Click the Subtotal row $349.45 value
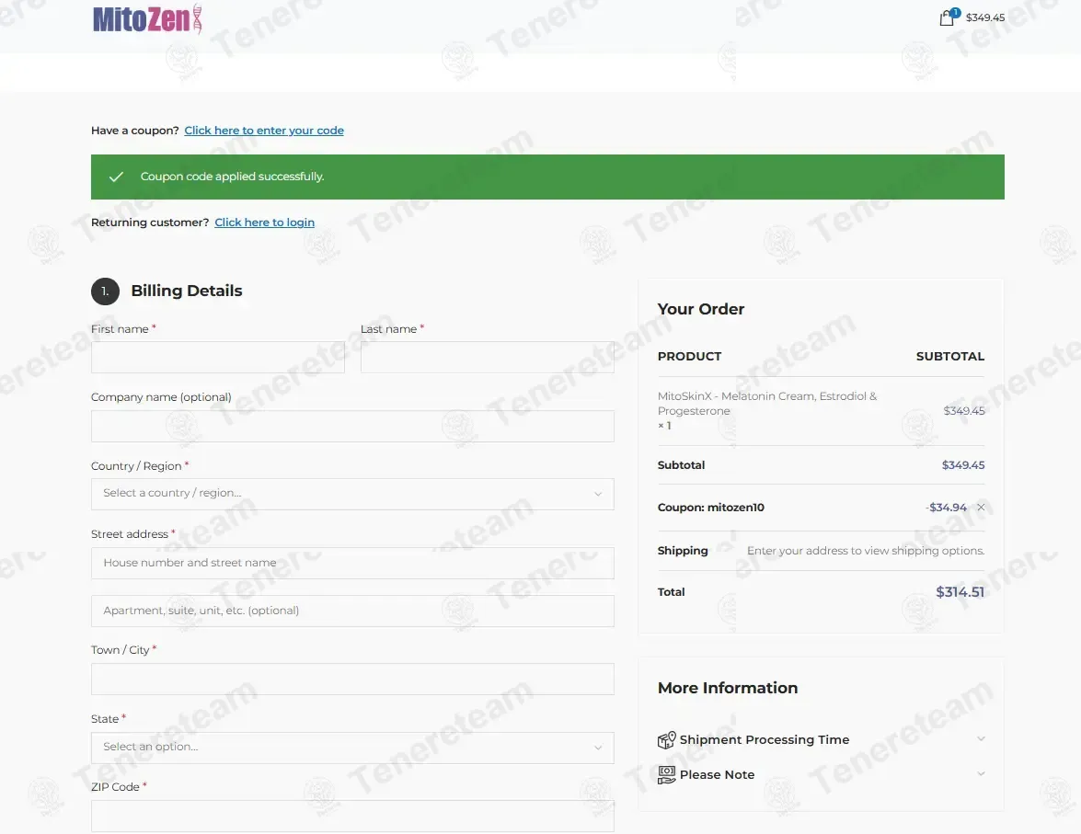The height and width of the screenshot is (834, 1081). 963,465
